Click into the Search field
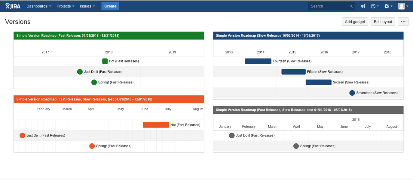This screenshot has height=180, width=413. [x=332, y=6]
